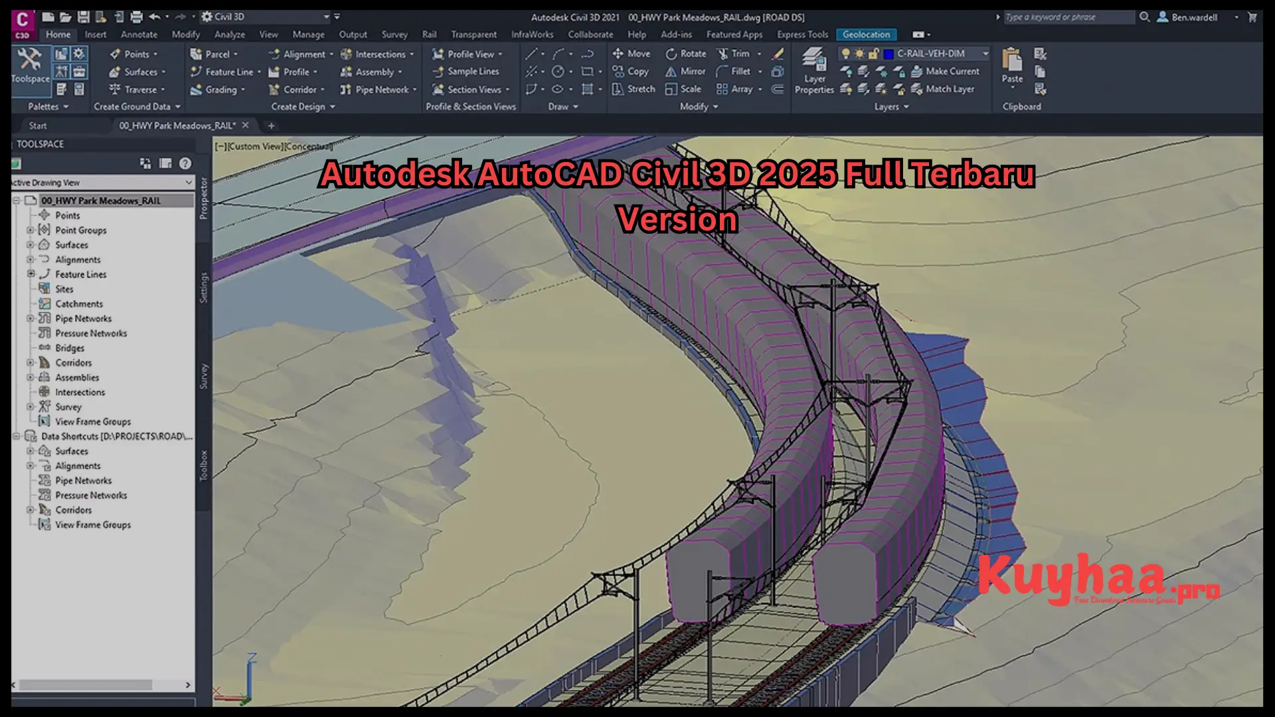The height and width of the screenshot is (717, 1275).
Task: Open the C-RAIL-VEH-DIM layer dropdown
Action: point(985,53)
